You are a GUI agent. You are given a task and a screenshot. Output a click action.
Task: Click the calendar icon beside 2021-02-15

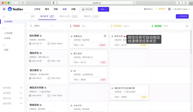click(30, 44)
